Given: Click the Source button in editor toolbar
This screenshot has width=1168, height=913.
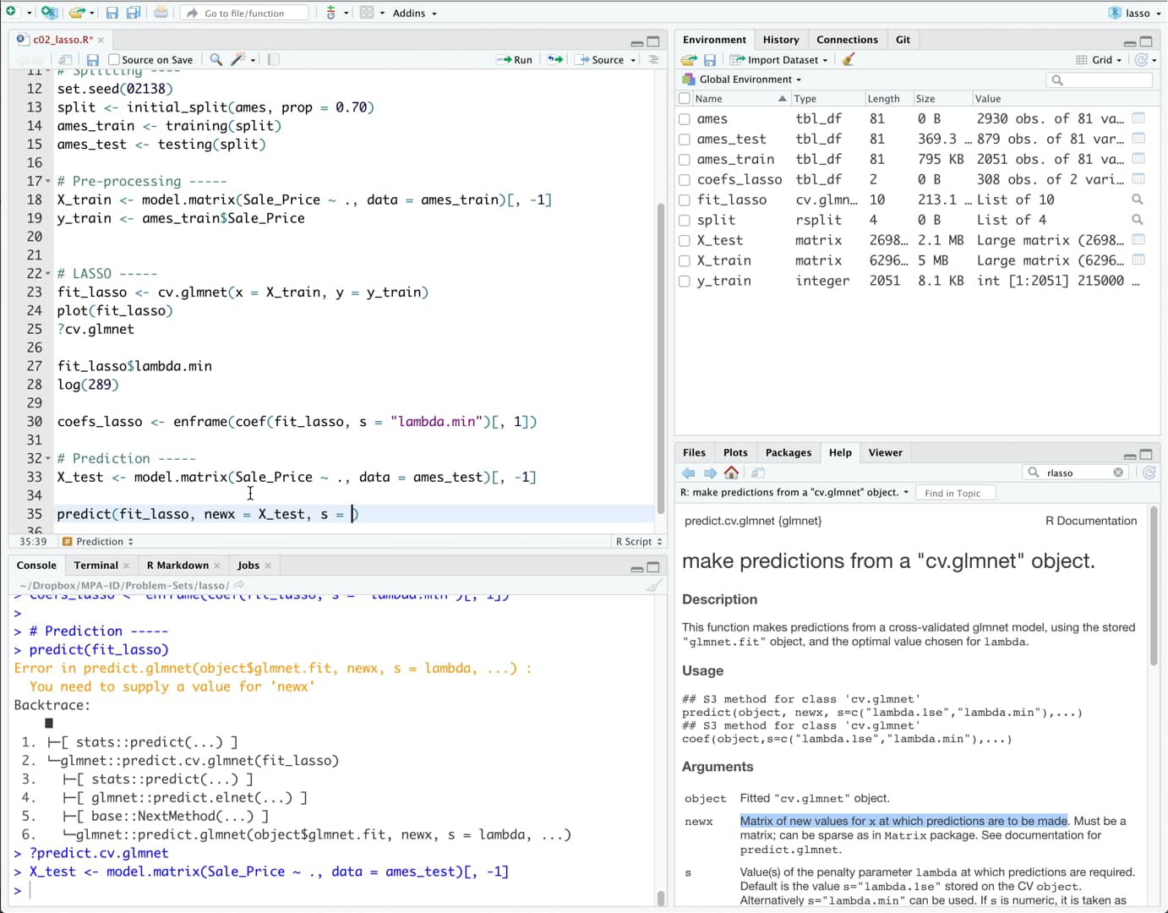Looking at the screenshot, I should point(601,60).
